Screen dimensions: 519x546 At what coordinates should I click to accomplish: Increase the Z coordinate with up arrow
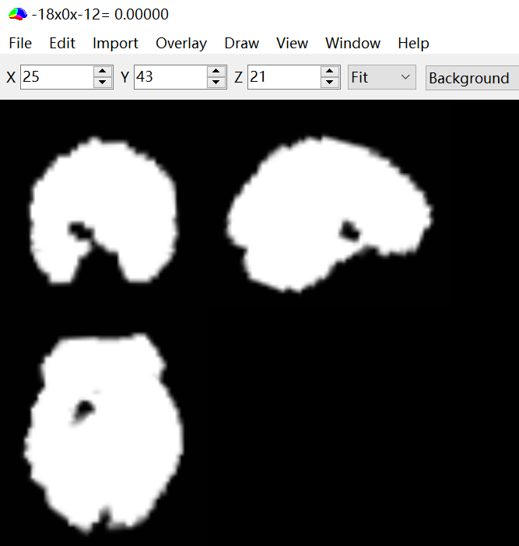click(x=330, y=72)
